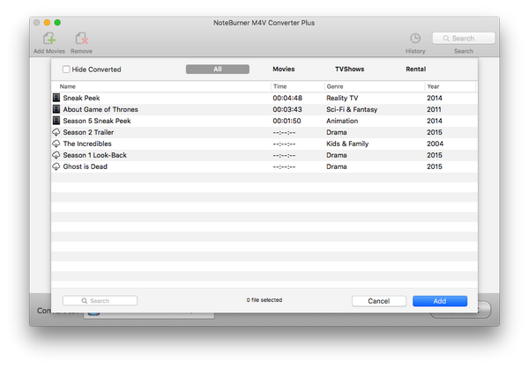Click the Add Movies toolbar icon
Screen dimensions: 529x368
pos(49,39)
